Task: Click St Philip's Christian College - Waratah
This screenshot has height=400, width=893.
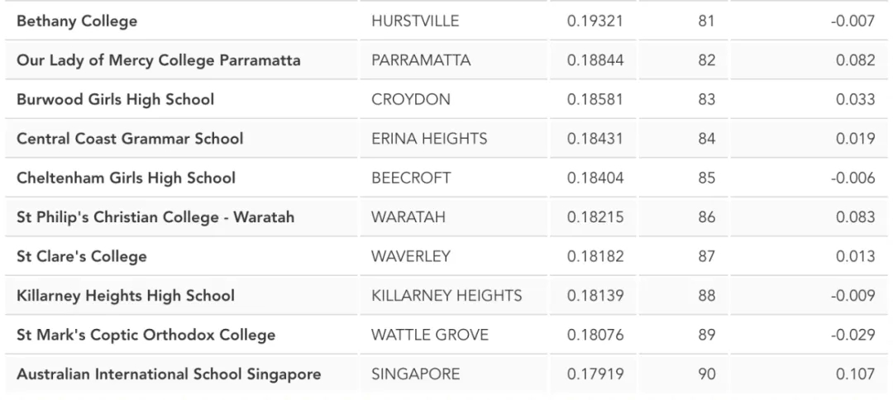Action: tap(155, 217)
